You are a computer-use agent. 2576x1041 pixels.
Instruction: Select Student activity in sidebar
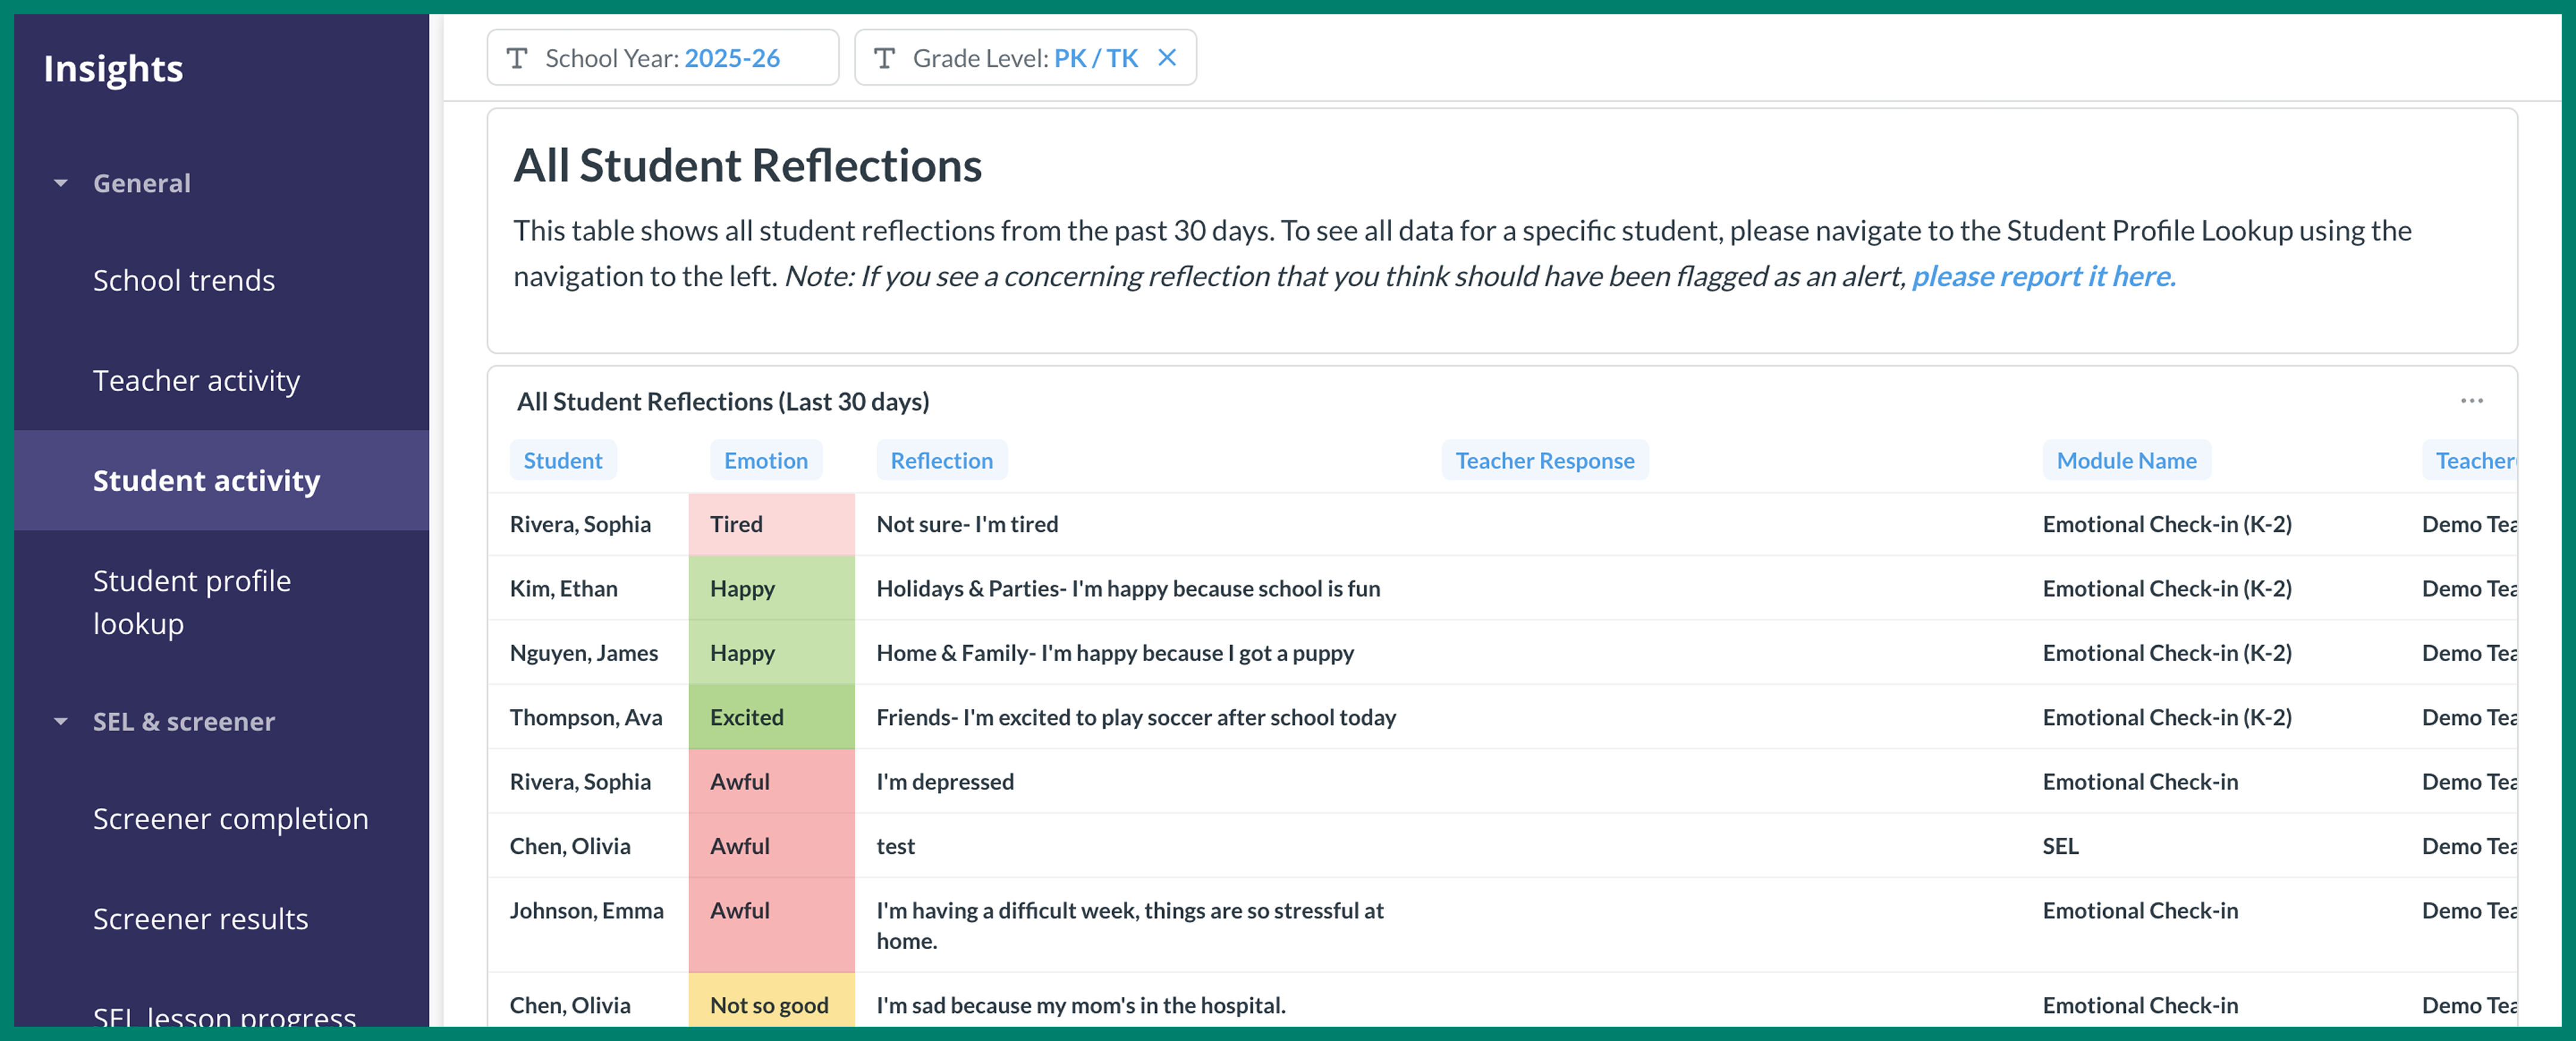206,481
